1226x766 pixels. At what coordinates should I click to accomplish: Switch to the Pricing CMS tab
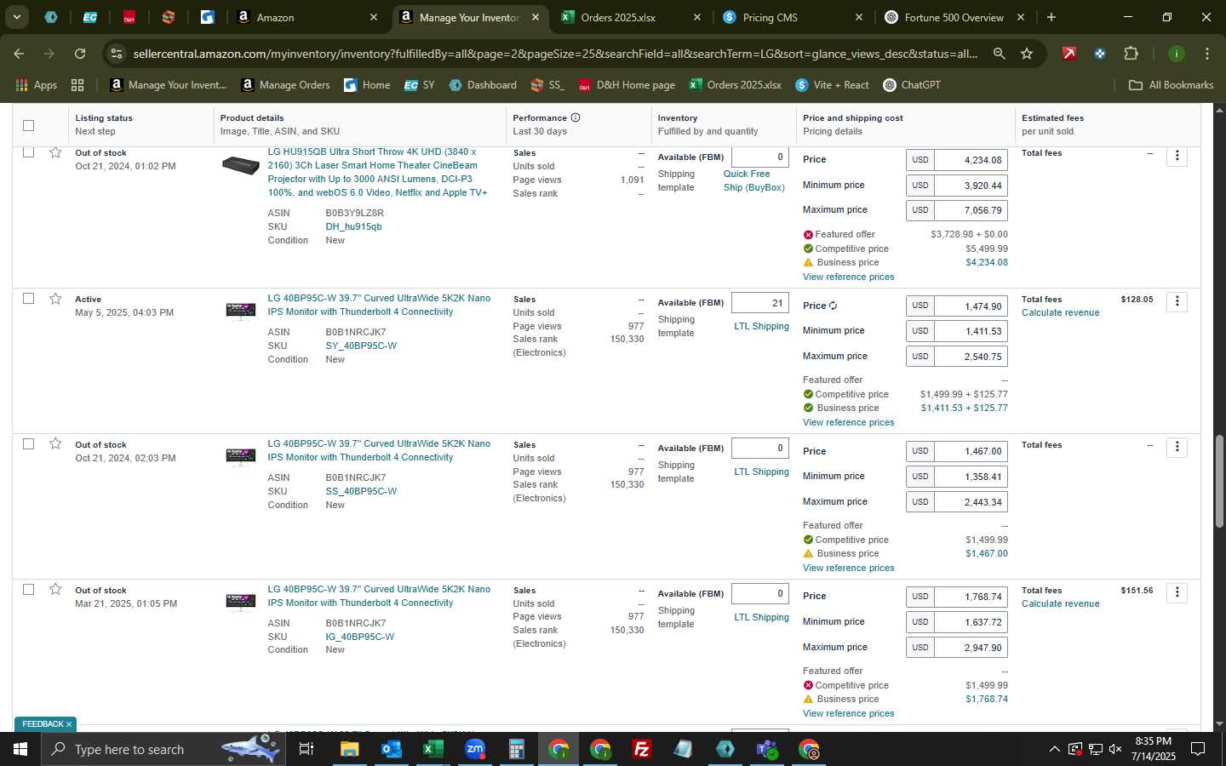792,17
